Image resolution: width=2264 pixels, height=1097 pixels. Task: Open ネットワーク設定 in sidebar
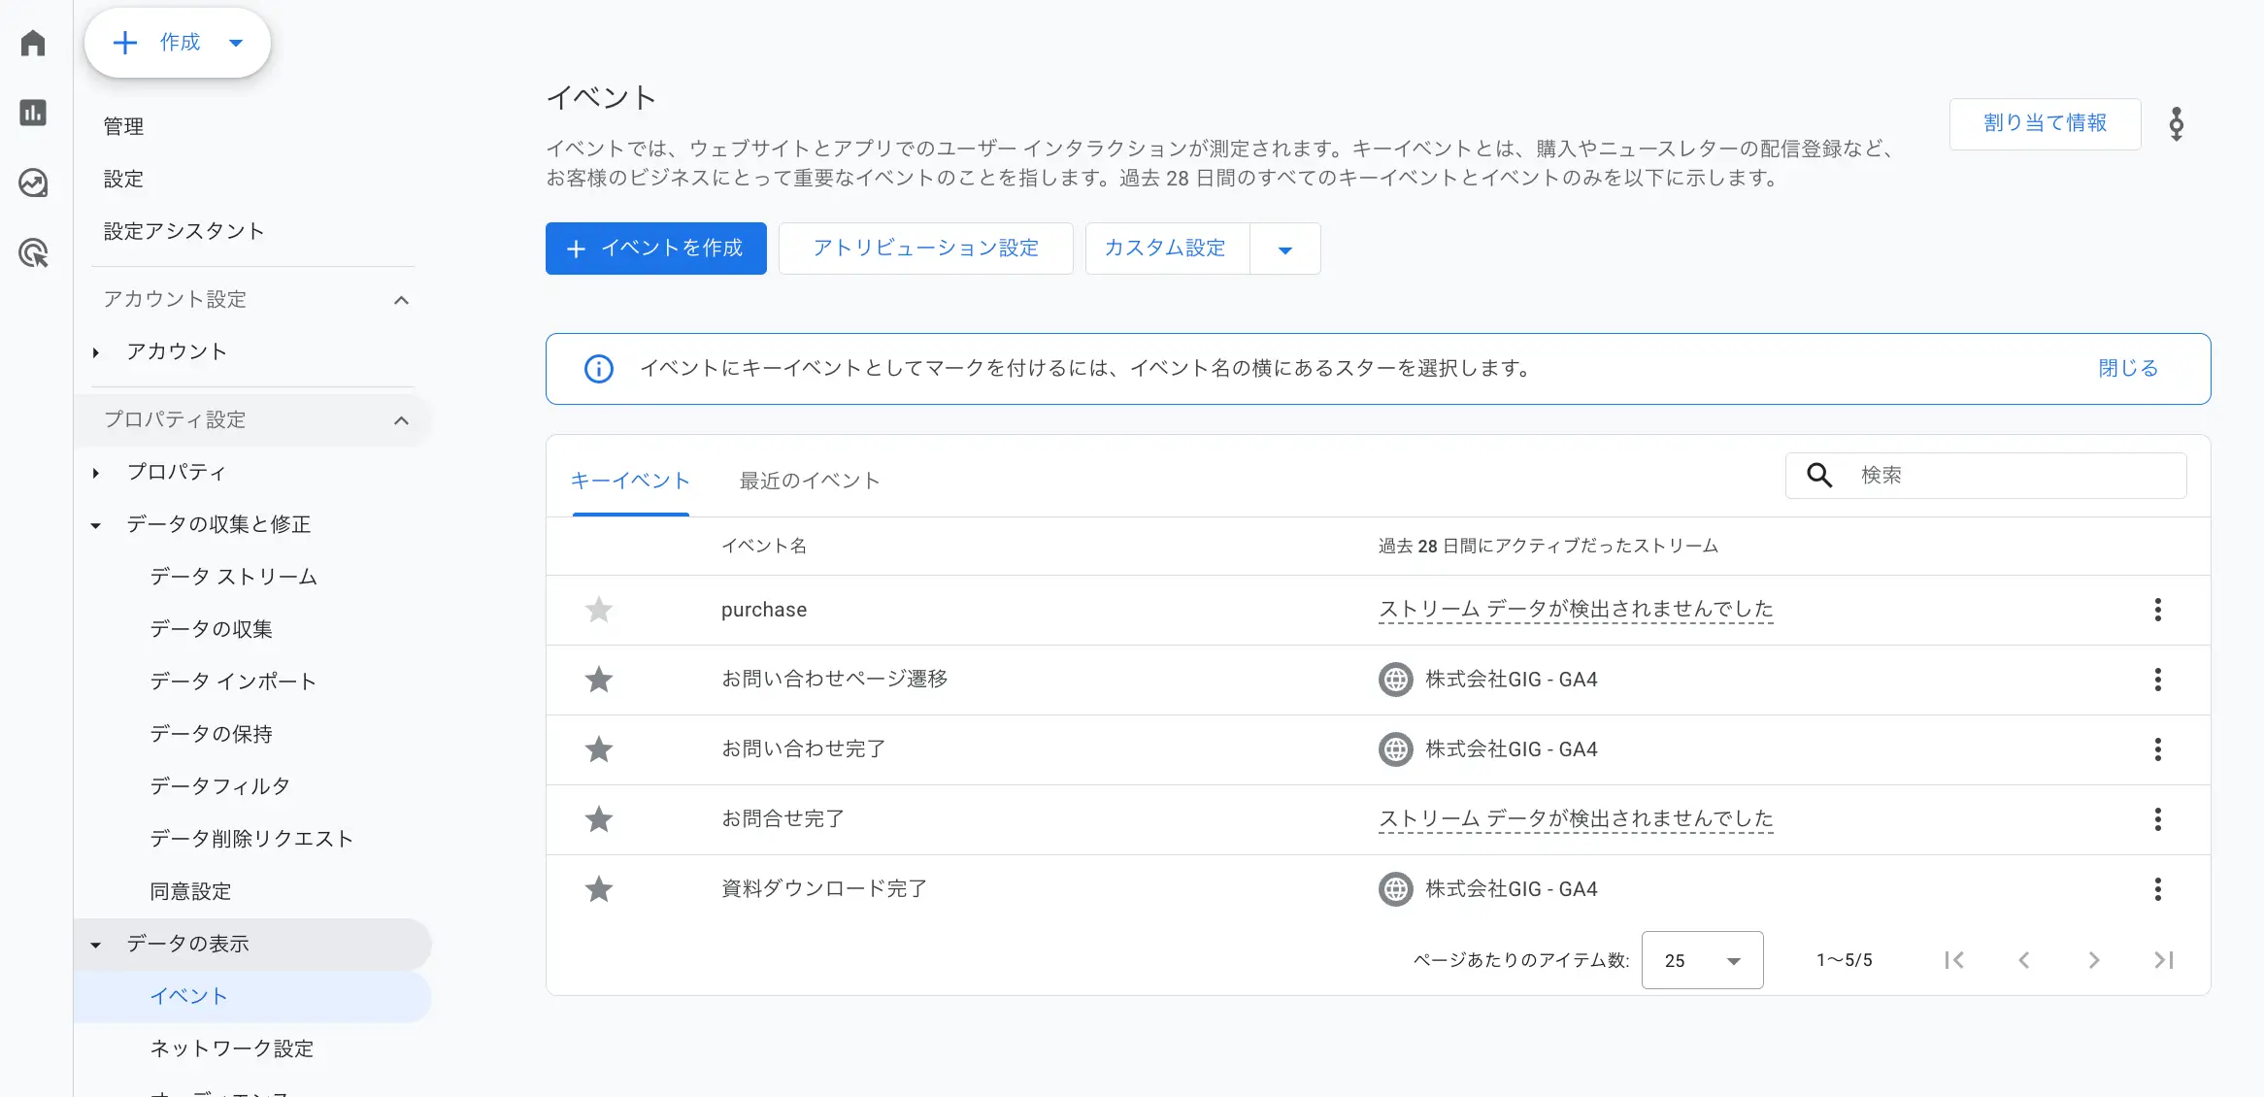point(231,1048)
